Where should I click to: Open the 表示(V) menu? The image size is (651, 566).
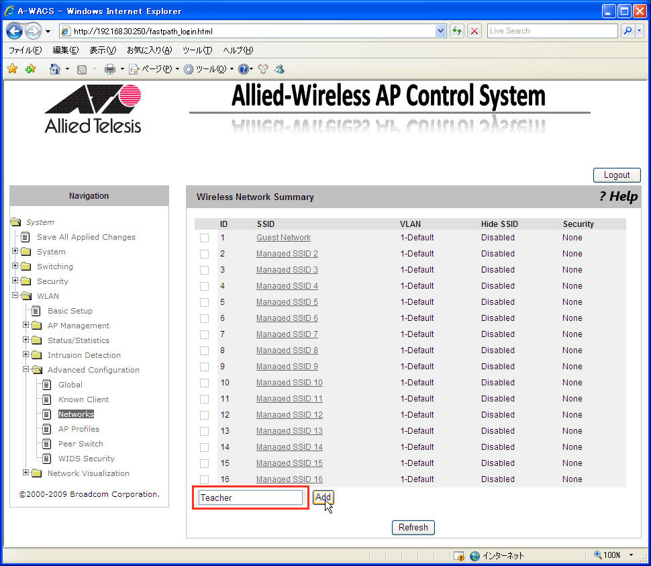tap(103, 50)
